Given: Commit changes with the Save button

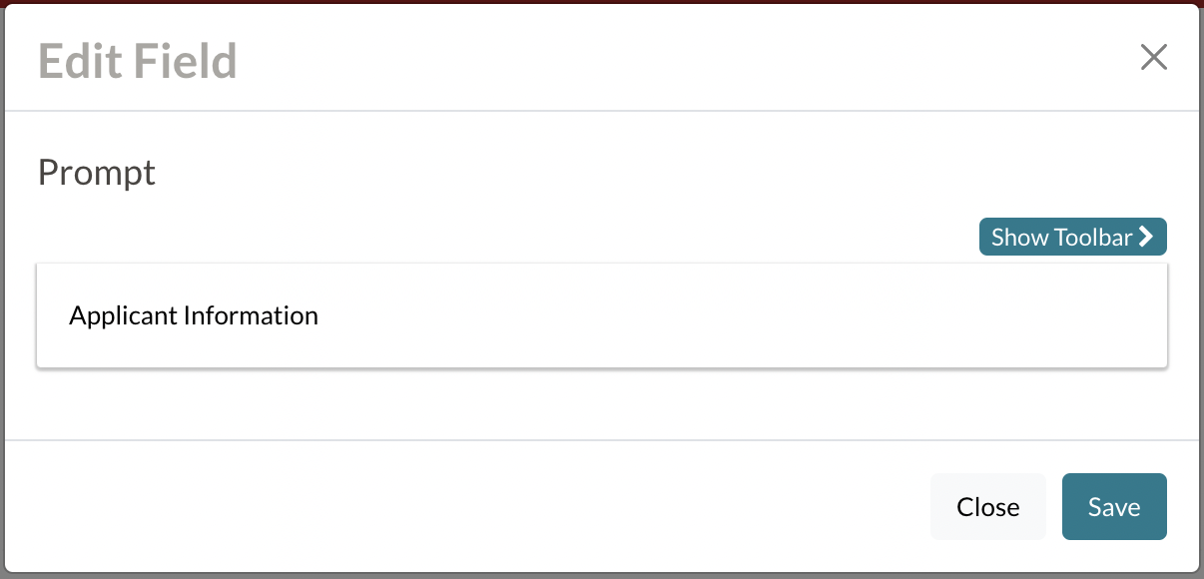Looking at the screenshot, I should pyautogui.click(x=1114, y=506).
